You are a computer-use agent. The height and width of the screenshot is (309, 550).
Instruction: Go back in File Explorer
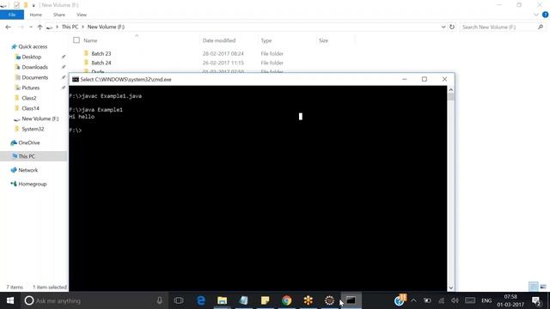pyautogui.click(x=9, y=27)
